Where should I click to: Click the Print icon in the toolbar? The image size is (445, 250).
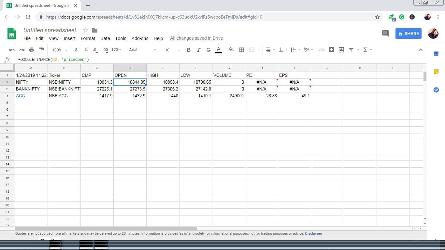[x=32, y=50]
